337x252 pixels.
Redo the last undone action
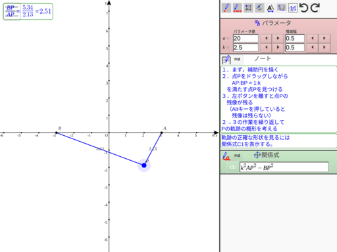(x=315, y=8)
